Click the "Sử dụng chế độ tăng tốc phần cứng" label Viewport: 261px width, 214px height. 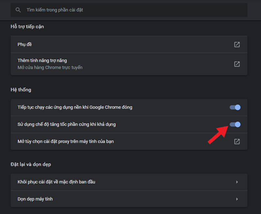[x=67, y=124]
